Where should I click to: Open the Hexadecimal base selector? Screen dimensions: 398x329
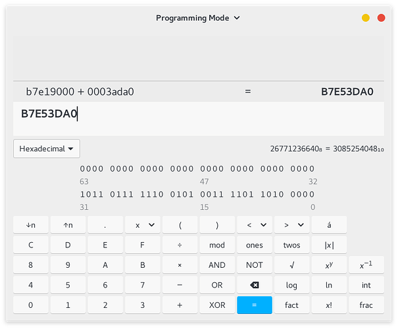[x=47, y=149]
